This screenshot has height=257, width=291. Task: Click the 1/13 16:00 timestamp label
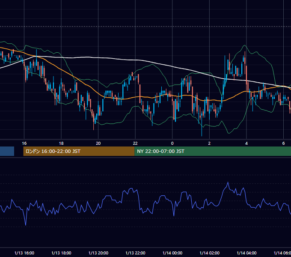point(24,253)
